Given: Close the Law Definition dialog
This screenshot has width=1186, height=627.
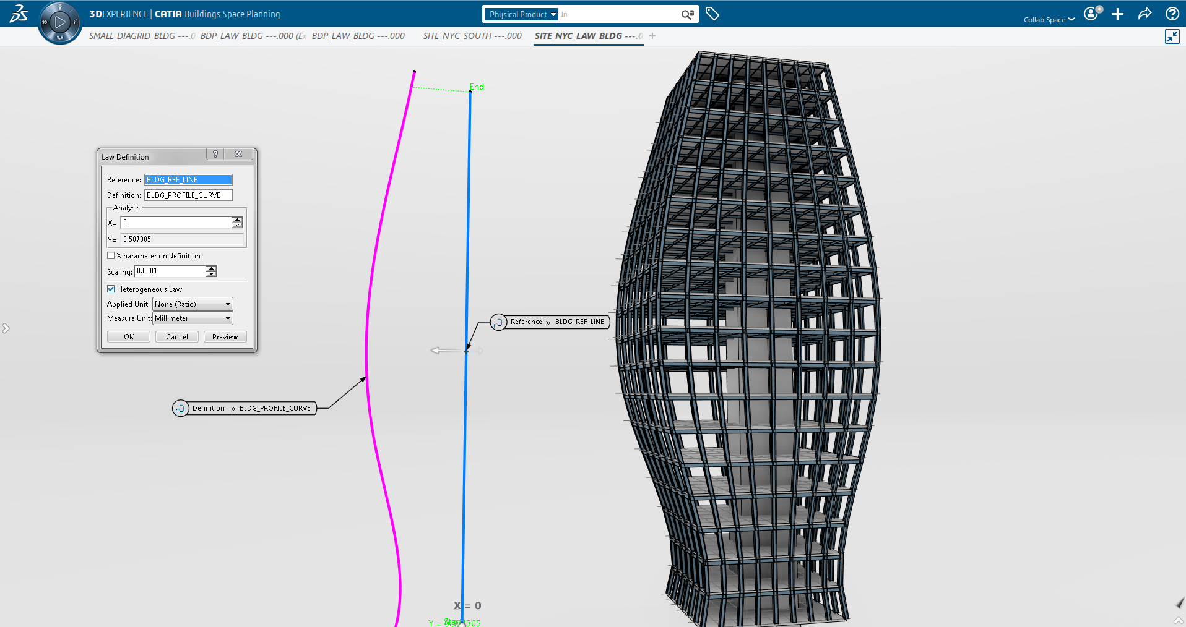Looking at the screenshot, I should pyautogui.click(x=238, y=154).
